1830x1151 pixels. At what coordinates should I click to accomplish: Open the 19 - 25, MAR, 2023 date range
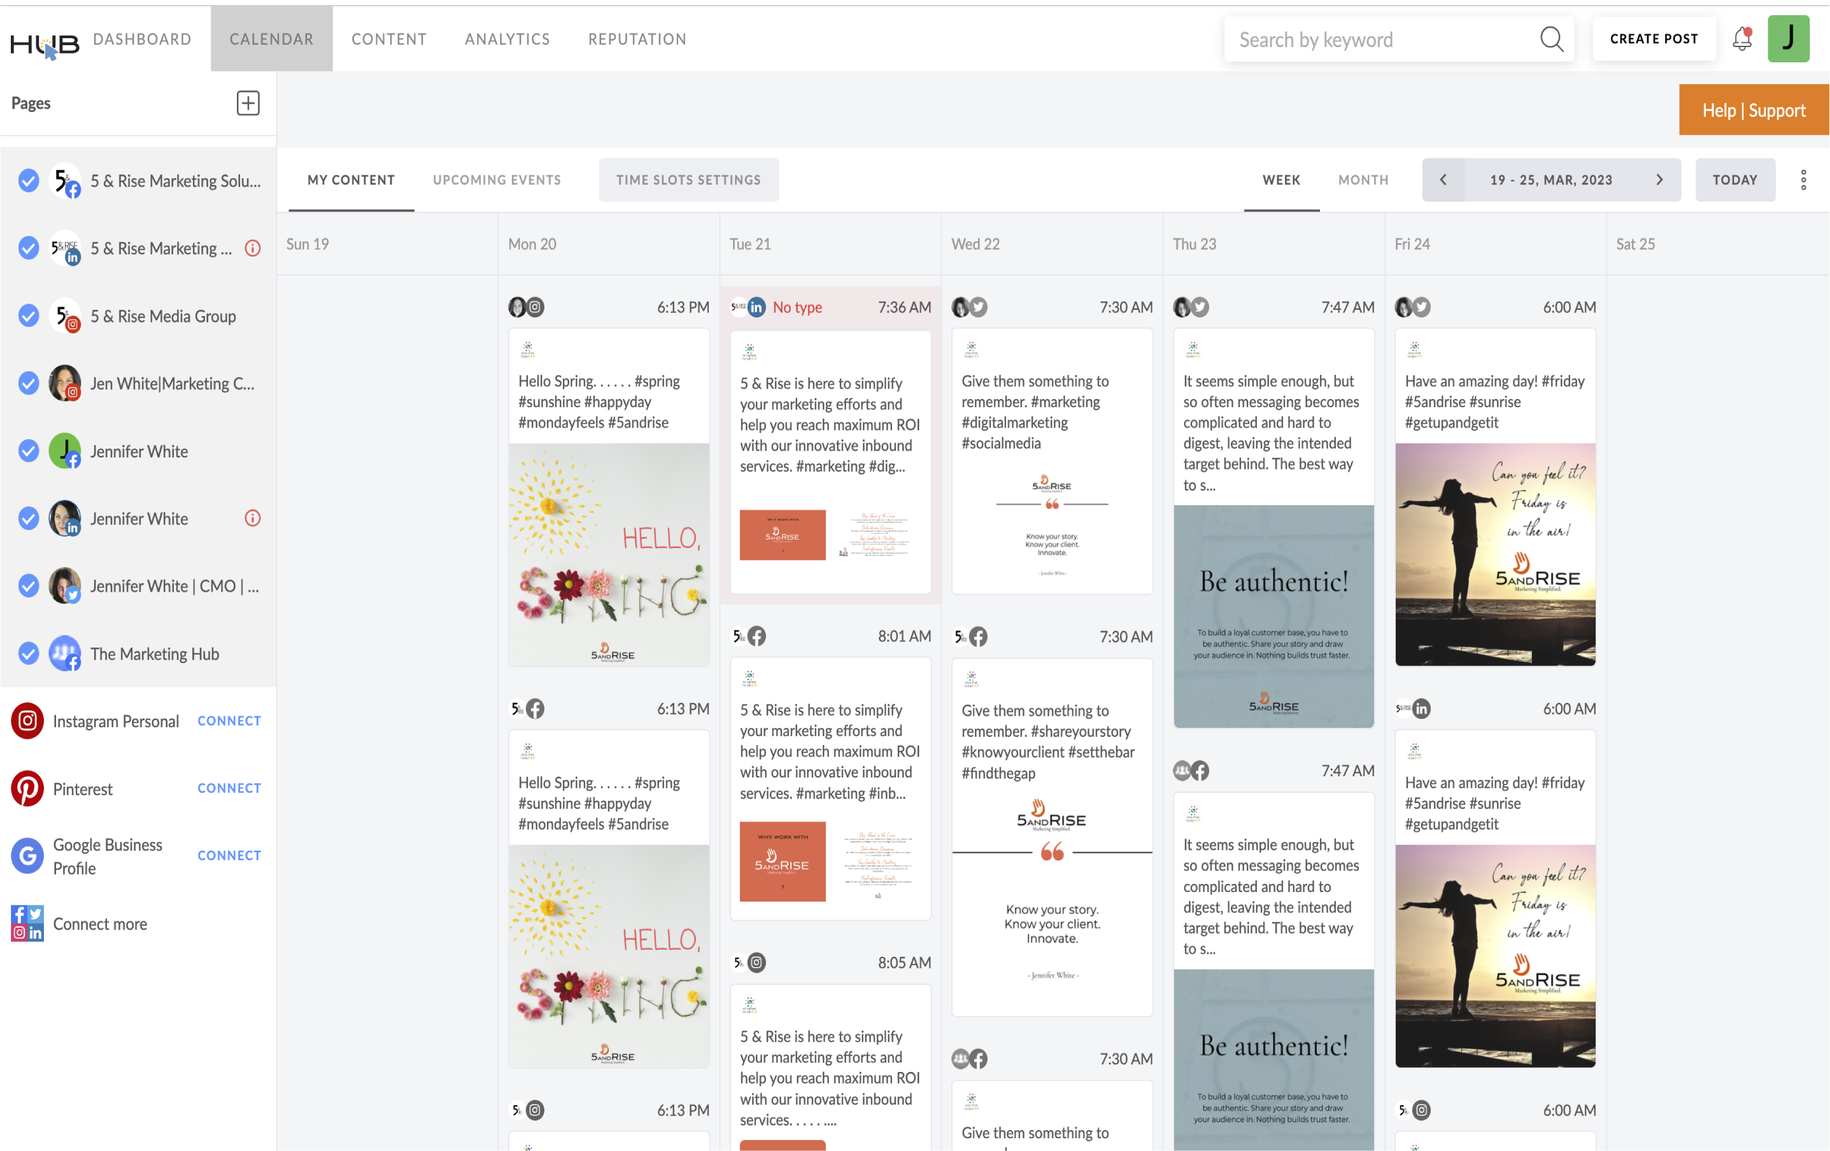1550,180
